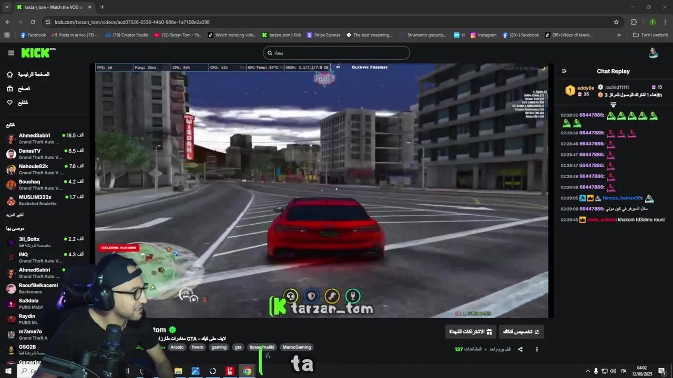This screenshot has height=378, width=673.
Task: Open DanasTV channel in sidebar
Action: pyautogui.click(x=45, y=154)
